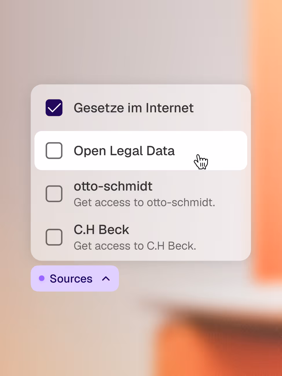The width and height of the screenshot is (282, 376).
Task: Click the Open Legal Data label
Action: point(124,150)
